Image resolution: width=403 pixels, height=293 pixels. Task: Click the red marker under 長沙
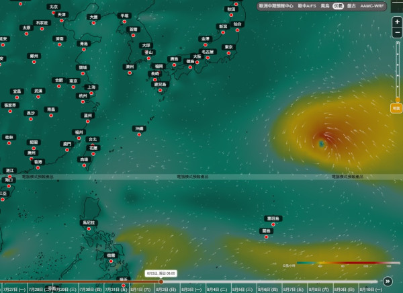click(x=31, y=119)
